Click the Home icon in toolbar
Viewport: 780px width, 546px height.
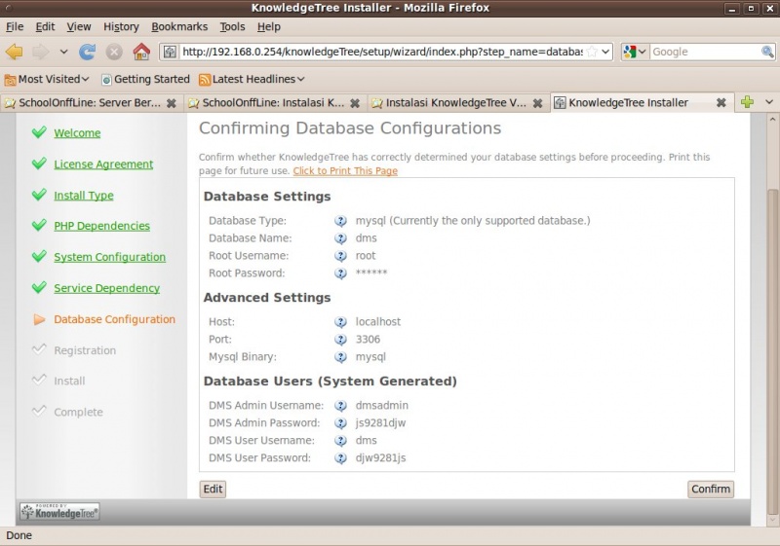click(141, 52)
